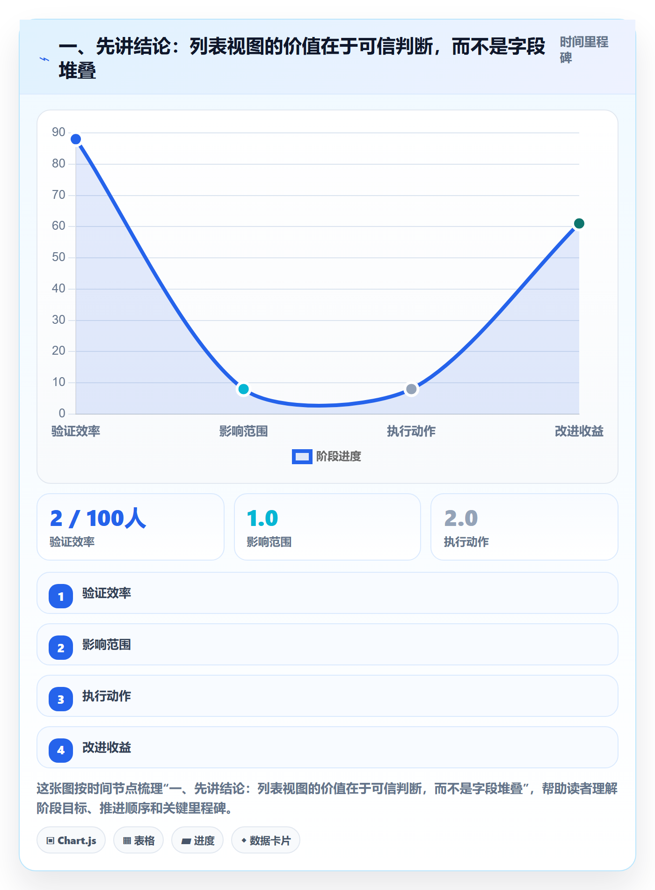Click the Chart.js tag chip

tap(71, 840)
